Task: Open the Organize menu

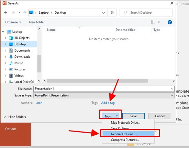Action: [13, 22]
